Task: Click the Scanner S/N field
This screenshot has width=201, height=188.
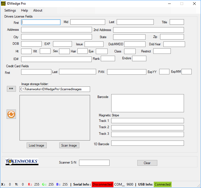Action: (x=94, y=163)
